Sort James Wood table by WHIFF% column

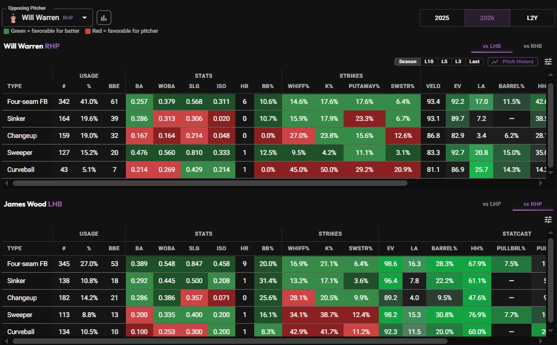pyautogui.click(x=299, y=248)
